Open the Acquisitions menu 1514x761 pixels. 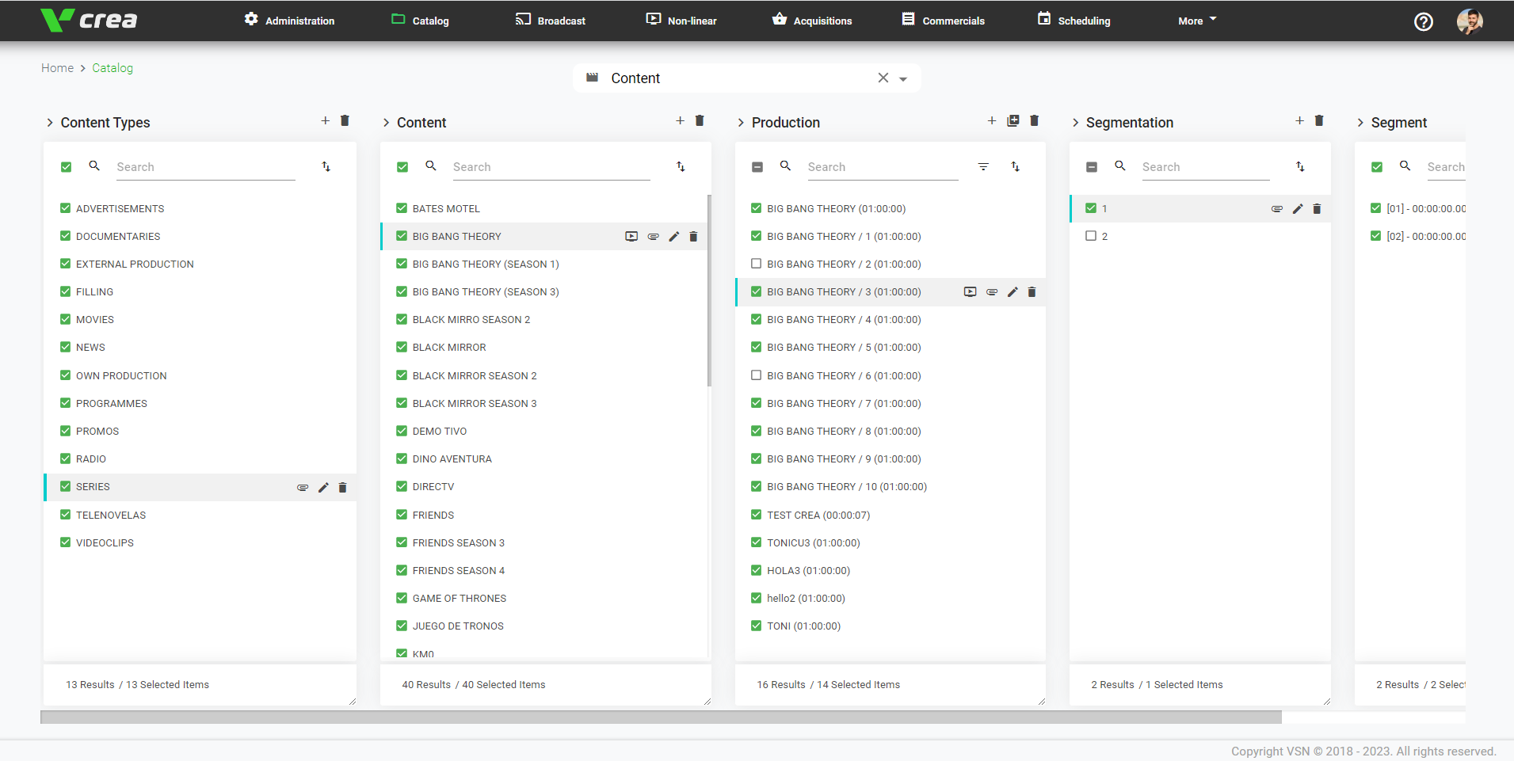[812, 20]
